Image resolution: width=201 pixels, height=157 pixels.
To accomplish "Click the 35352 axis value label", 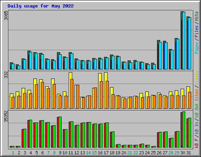I will pos(6,116).
